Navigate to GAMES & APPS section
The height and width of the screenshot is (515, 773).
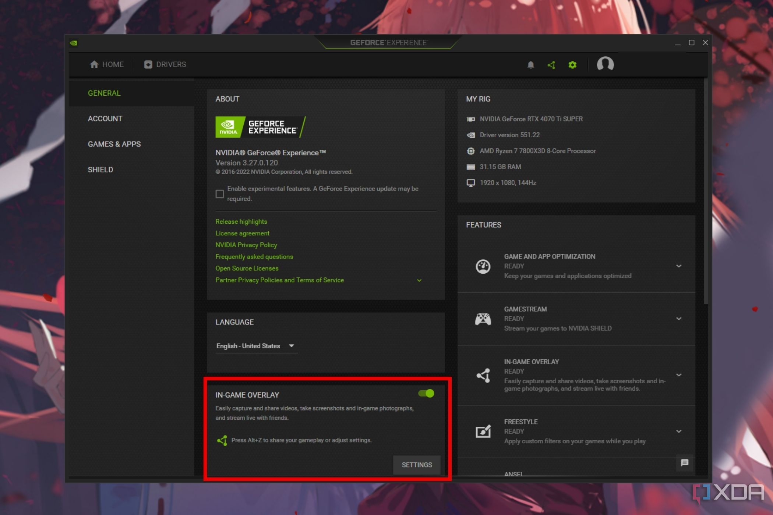(114, 144)
